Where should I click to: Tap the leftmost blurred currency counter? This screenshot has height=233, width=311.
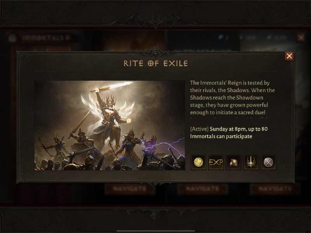point(224,37)
